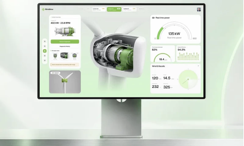Switch to the Turbine 04 tab
Viewport: 244px width, 146px height.
click(99, 9)
